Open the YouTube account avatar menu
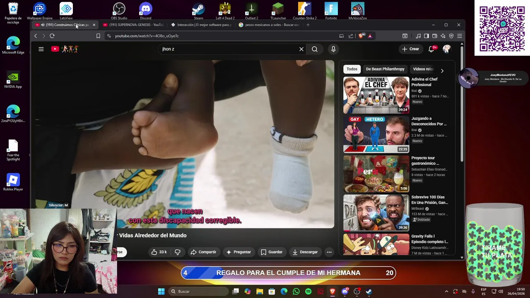This screenshot has width=530, height=298. coord(447,49)
